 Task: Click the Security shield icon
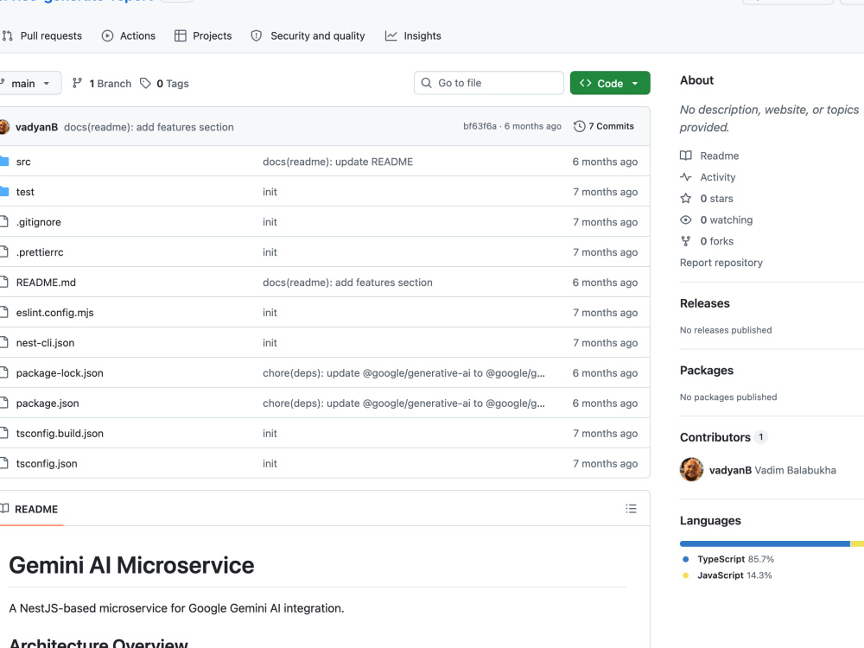[x=257, y=35]
